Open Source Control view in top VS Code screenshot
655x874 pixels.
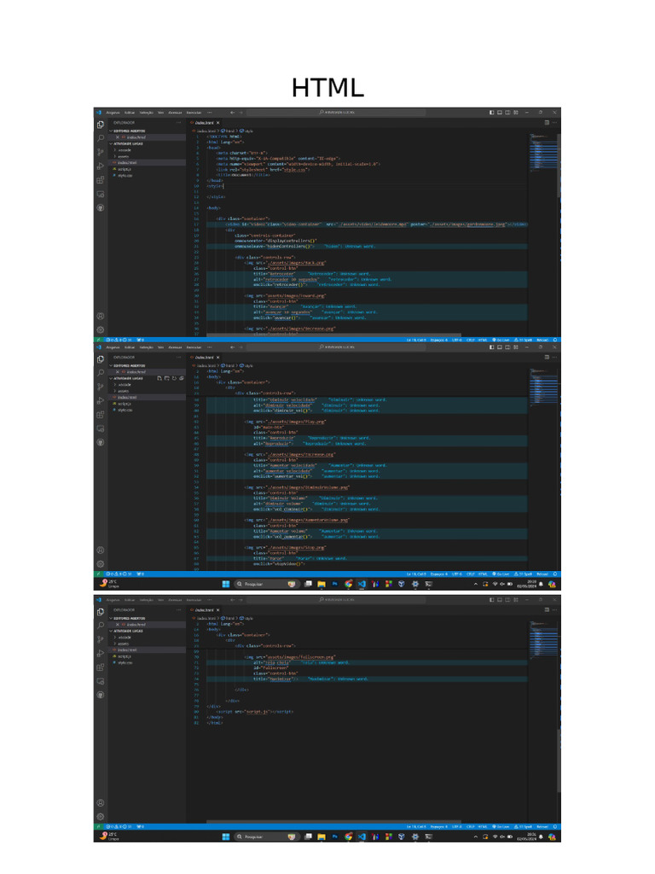click(101, 152)
